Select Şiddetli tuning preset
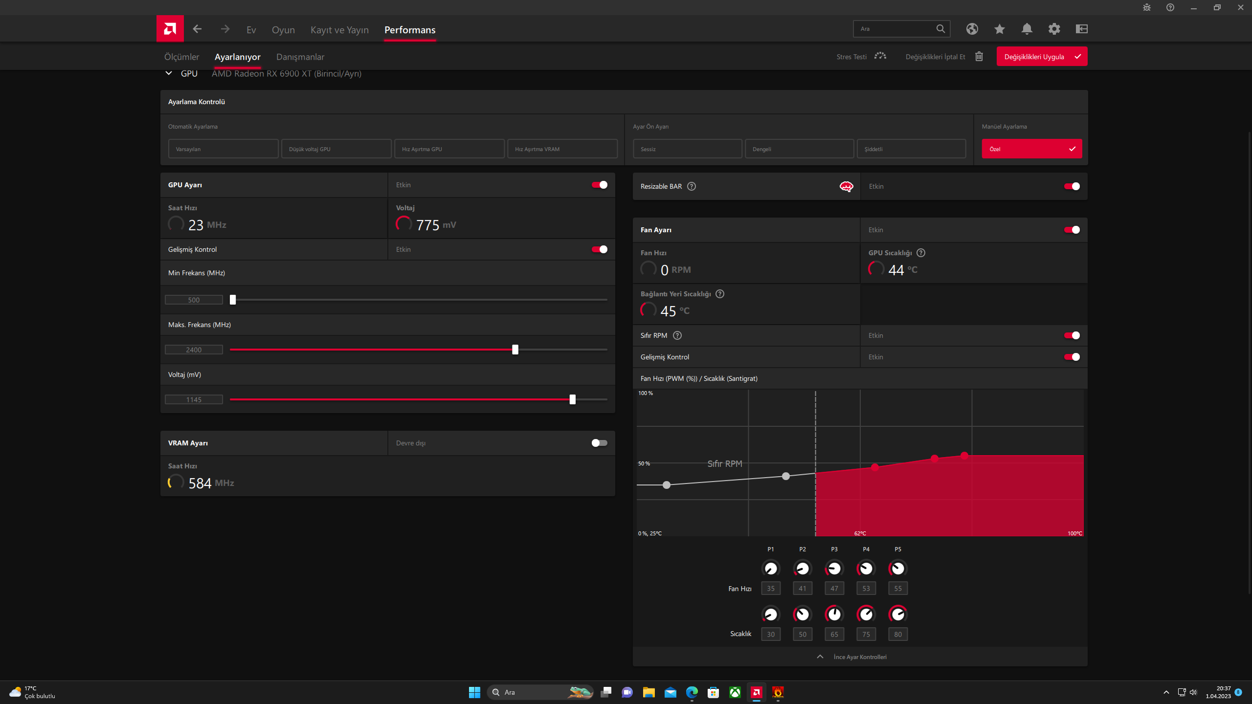This screenshot has width=1252, height=704. point(911,149)
